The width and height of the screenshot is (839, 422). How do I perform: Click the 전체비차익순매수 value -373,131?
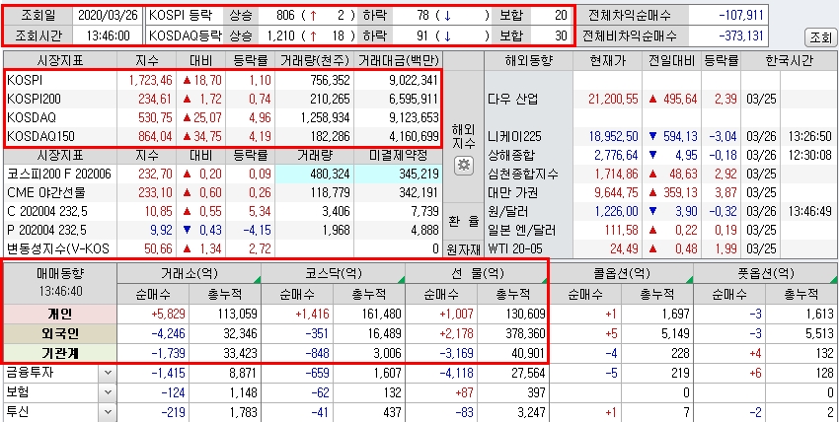[x=728, y=35]
